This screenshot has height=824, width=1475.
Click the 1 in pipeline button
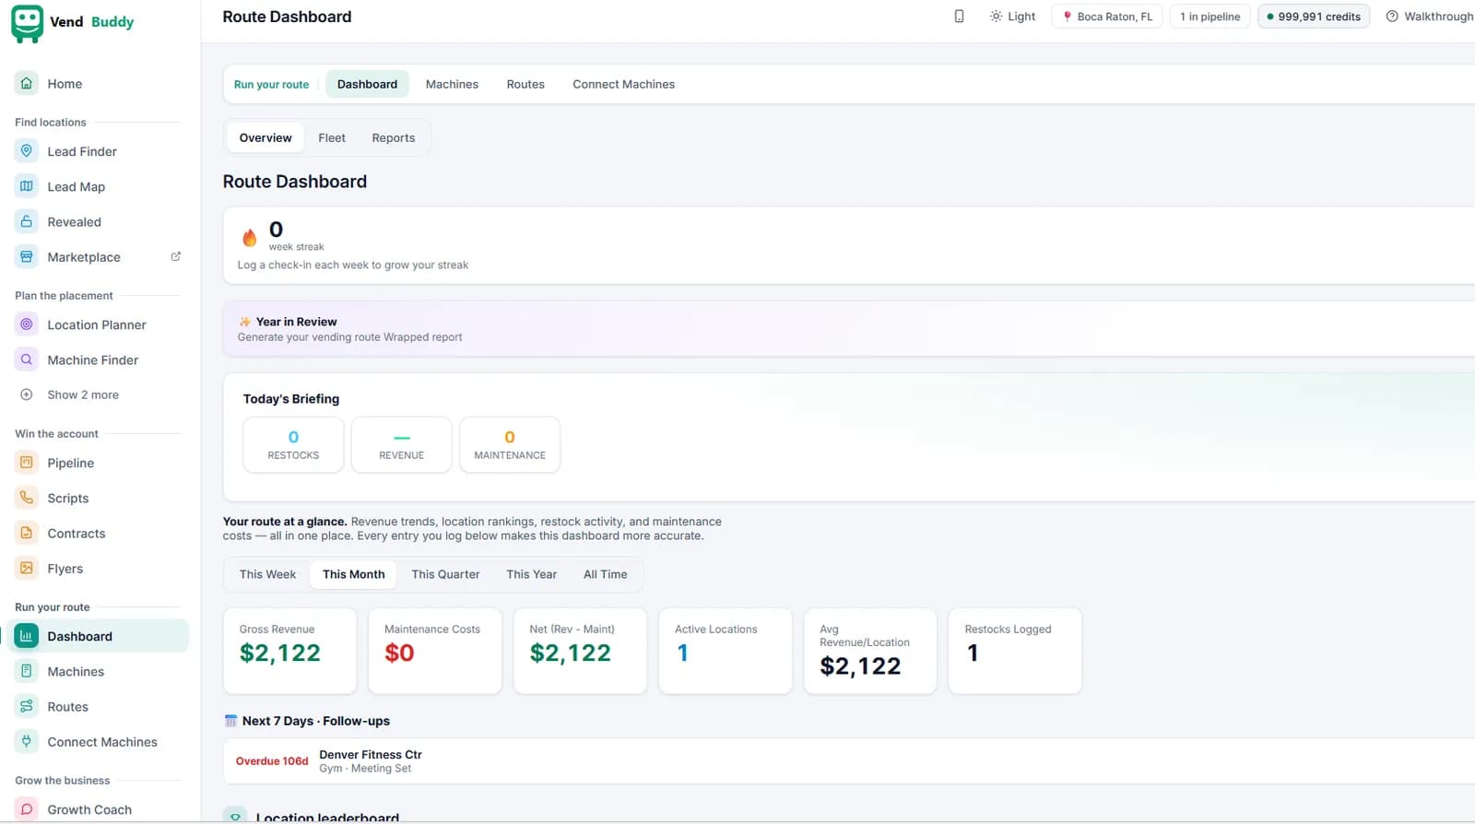[x=1209, y=17]
